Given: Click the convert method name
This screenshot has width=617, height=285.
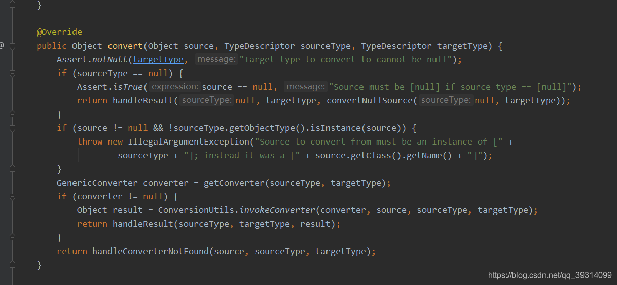Looking at the screenshot, I should click(125, 46).
